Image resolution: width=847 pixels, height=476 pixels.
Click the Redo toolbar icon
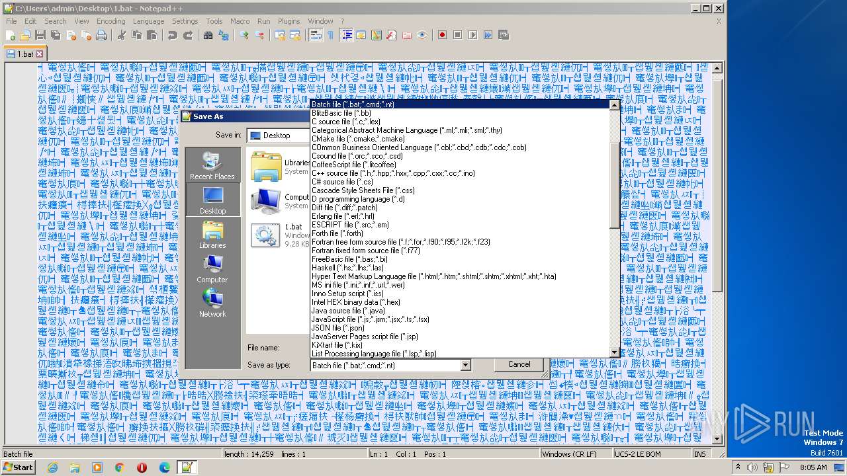click(x=187, y=35)
